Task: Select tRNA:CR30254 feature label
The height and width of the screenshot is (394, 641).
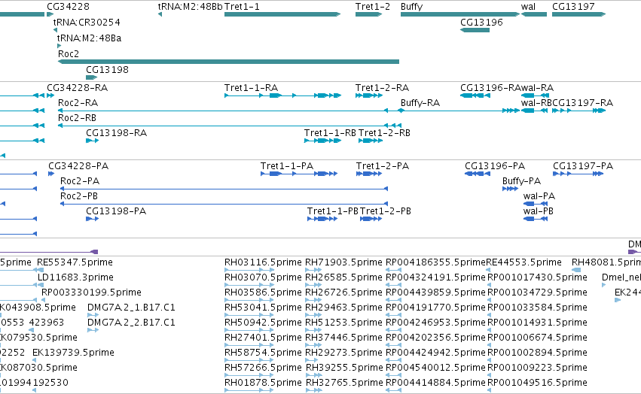Action: 87,22
